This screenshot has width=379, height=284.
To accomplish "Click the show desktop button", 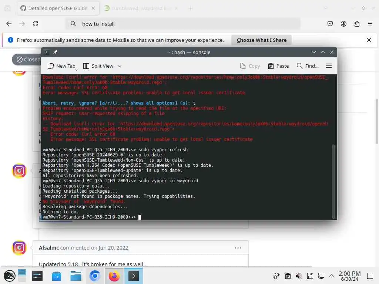I will click(x=370, y=276).
